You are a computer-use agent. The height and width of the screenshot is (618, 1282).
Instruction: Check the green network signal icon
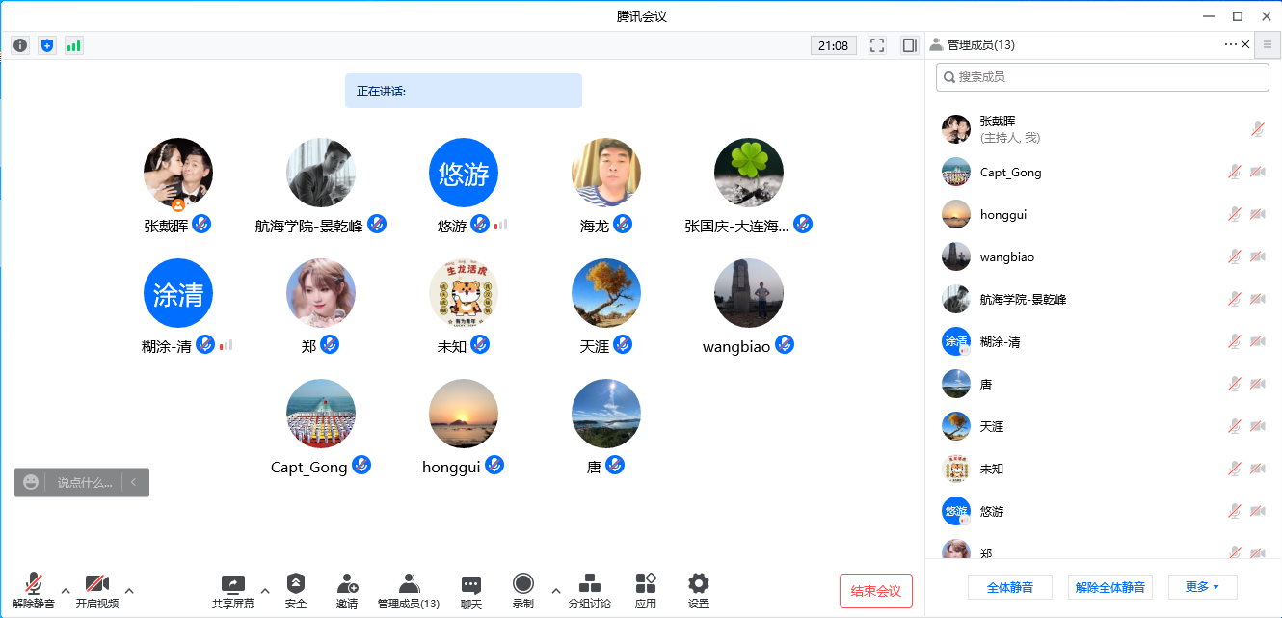click(74, 45)
